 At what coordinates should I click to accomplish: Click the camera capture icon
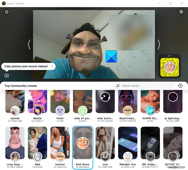pyautogui.click(x=7, y=76)
